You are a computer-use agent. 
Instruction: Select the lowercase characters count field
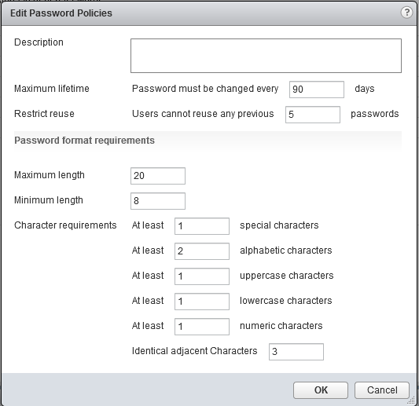point(202,302)
